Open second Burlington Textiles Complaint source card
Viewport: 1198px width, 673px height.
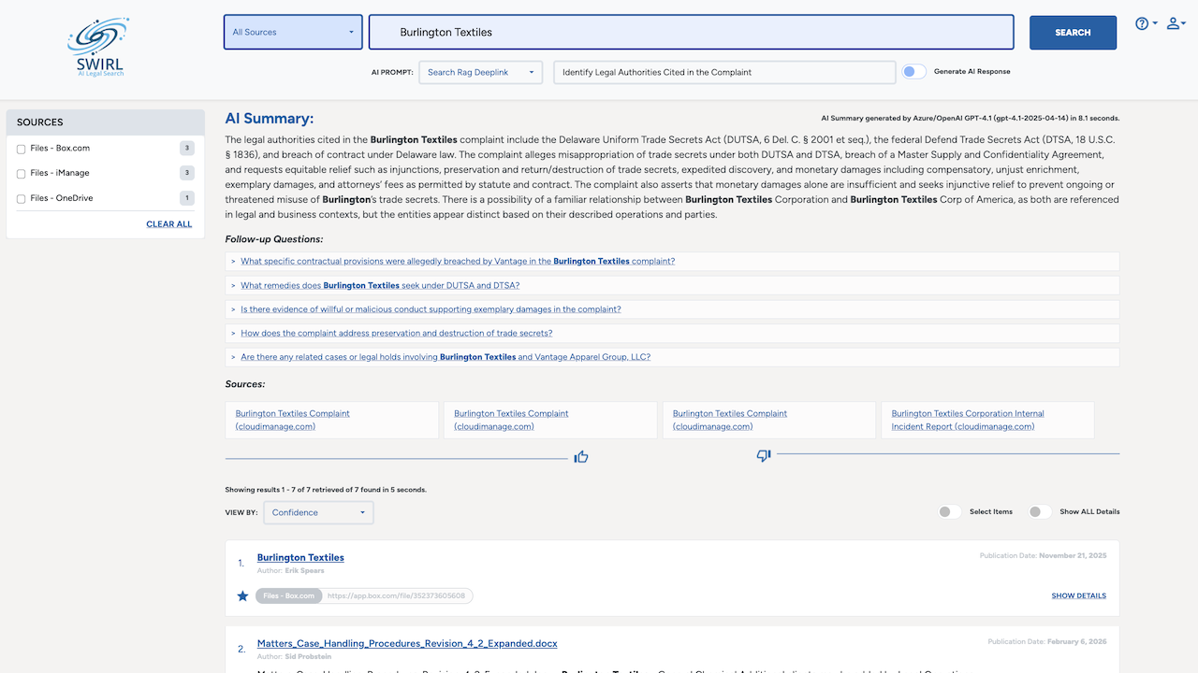550,420
